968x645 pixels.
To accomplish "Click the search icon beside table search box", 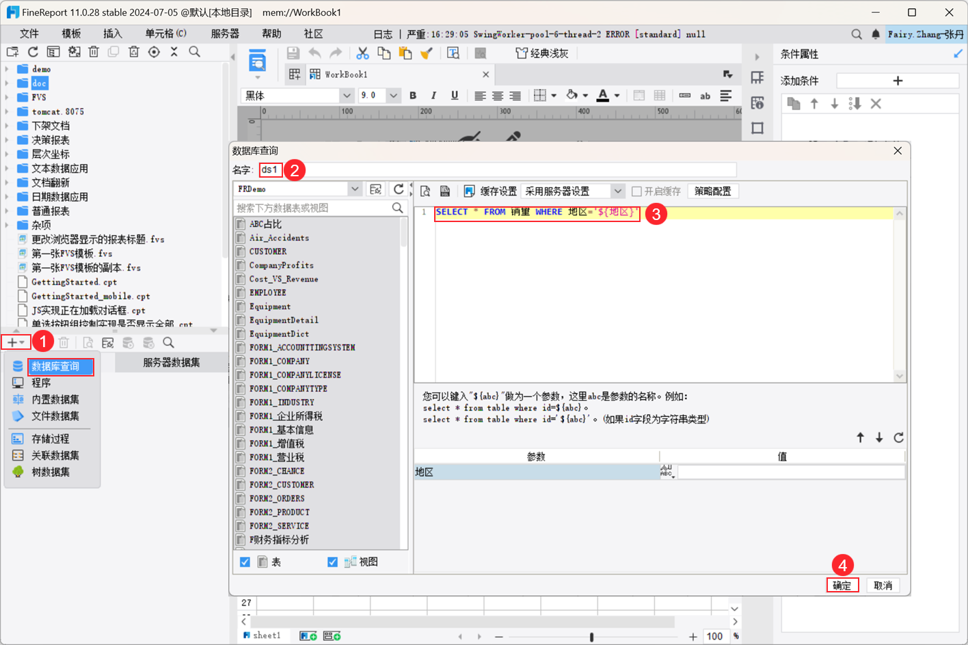I will pyautogui.click(x=397, y=208).
